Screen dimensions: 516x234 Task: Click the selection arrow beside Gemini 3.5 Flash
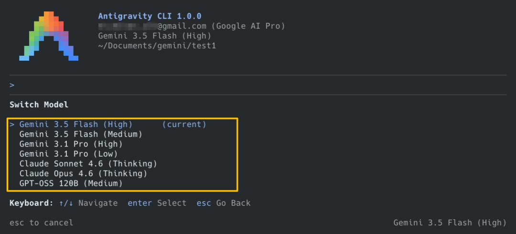tap(12, 125)
